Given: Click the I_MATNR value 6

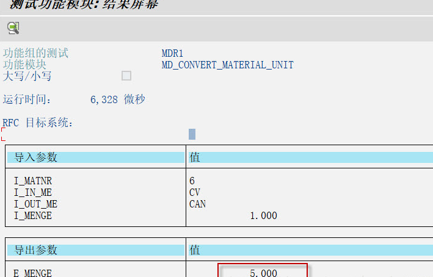Looking at the screenshot, I should click(192, 181).
